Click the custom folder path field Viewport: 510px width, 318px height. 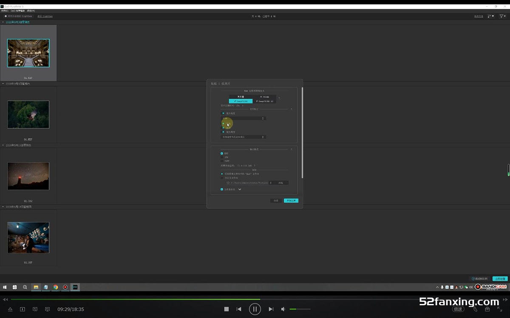(249, 183)
